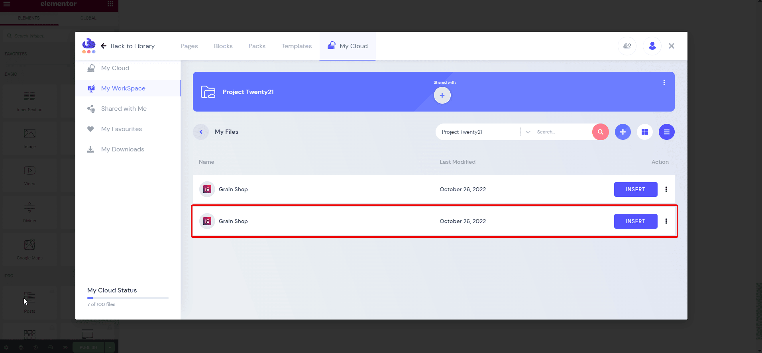Open the Packs tab
Screen dimensions: 762x353
(x=257, y=46)
